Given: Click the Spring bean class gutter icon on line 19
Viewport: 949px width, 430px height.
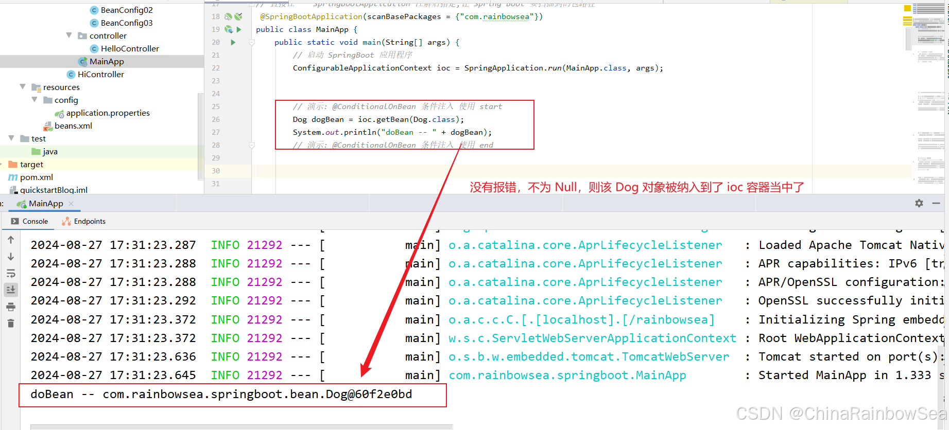Looking at the screenshot, I should 228,29.
